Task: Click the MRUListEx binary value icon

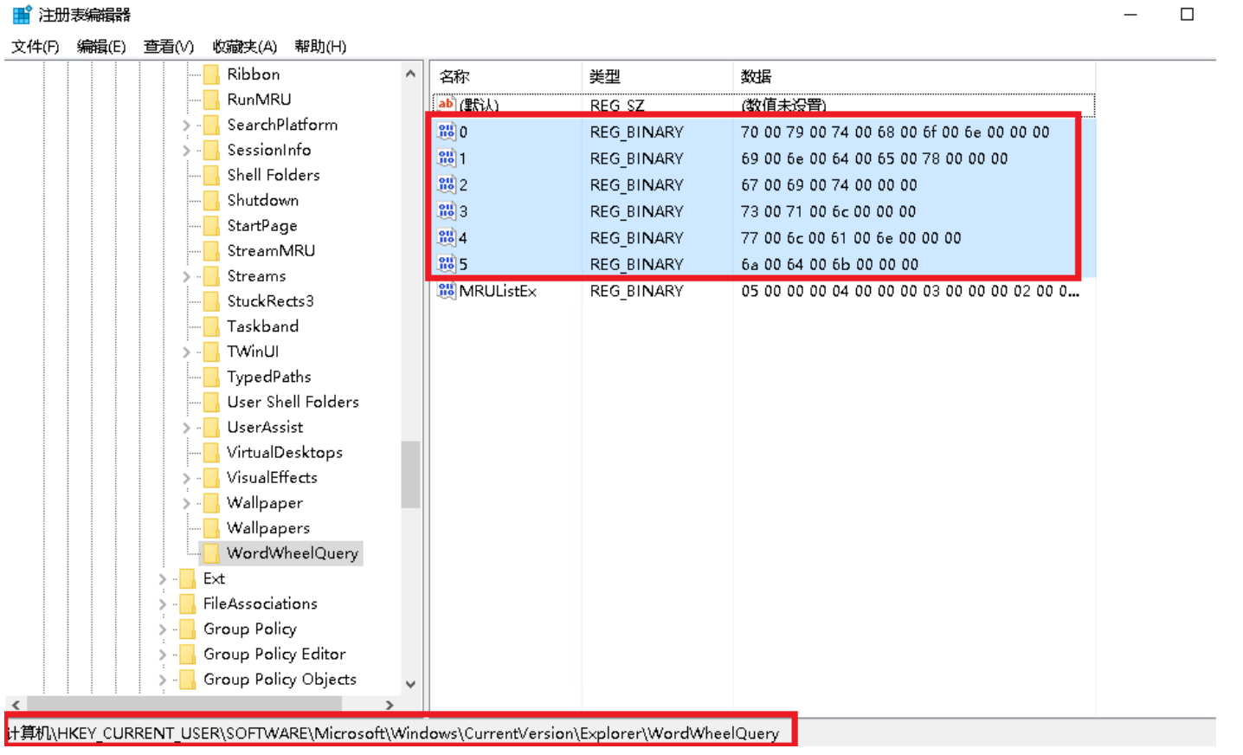Action: 446,291
